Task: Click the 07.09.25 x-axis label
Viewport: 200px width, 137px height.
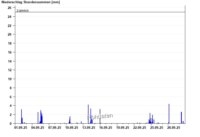Action: click(55, 128)
